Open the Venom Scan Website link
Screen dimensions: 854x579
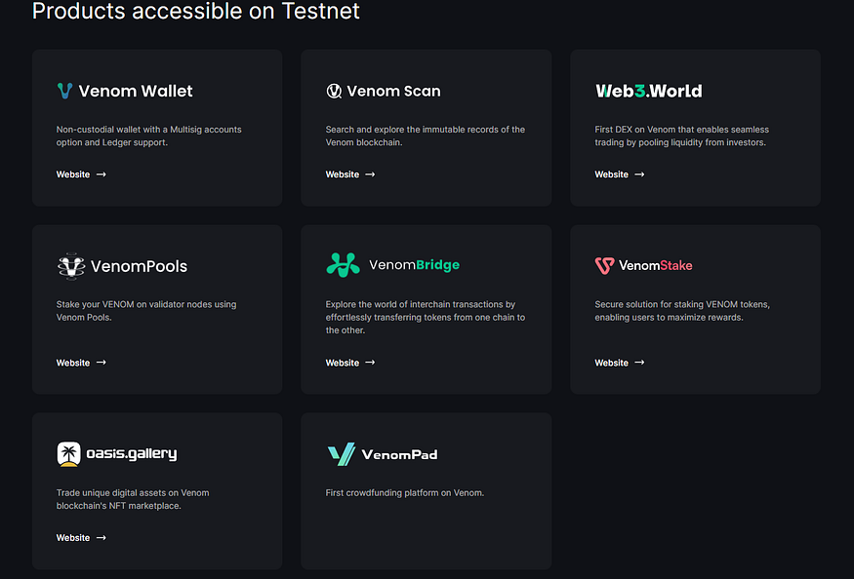click(x=343, y=174)
